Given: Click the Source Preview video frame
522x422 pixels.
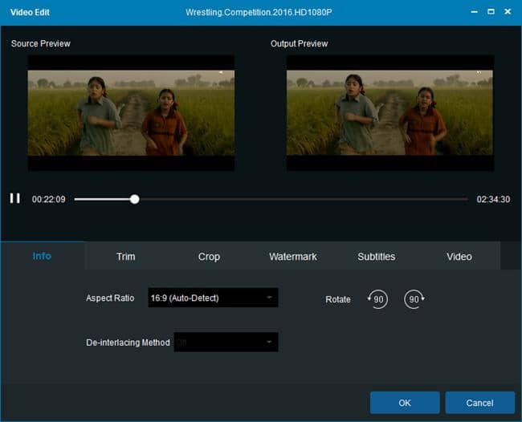Looking at the screenshot, I should click(x=131, y=113).
